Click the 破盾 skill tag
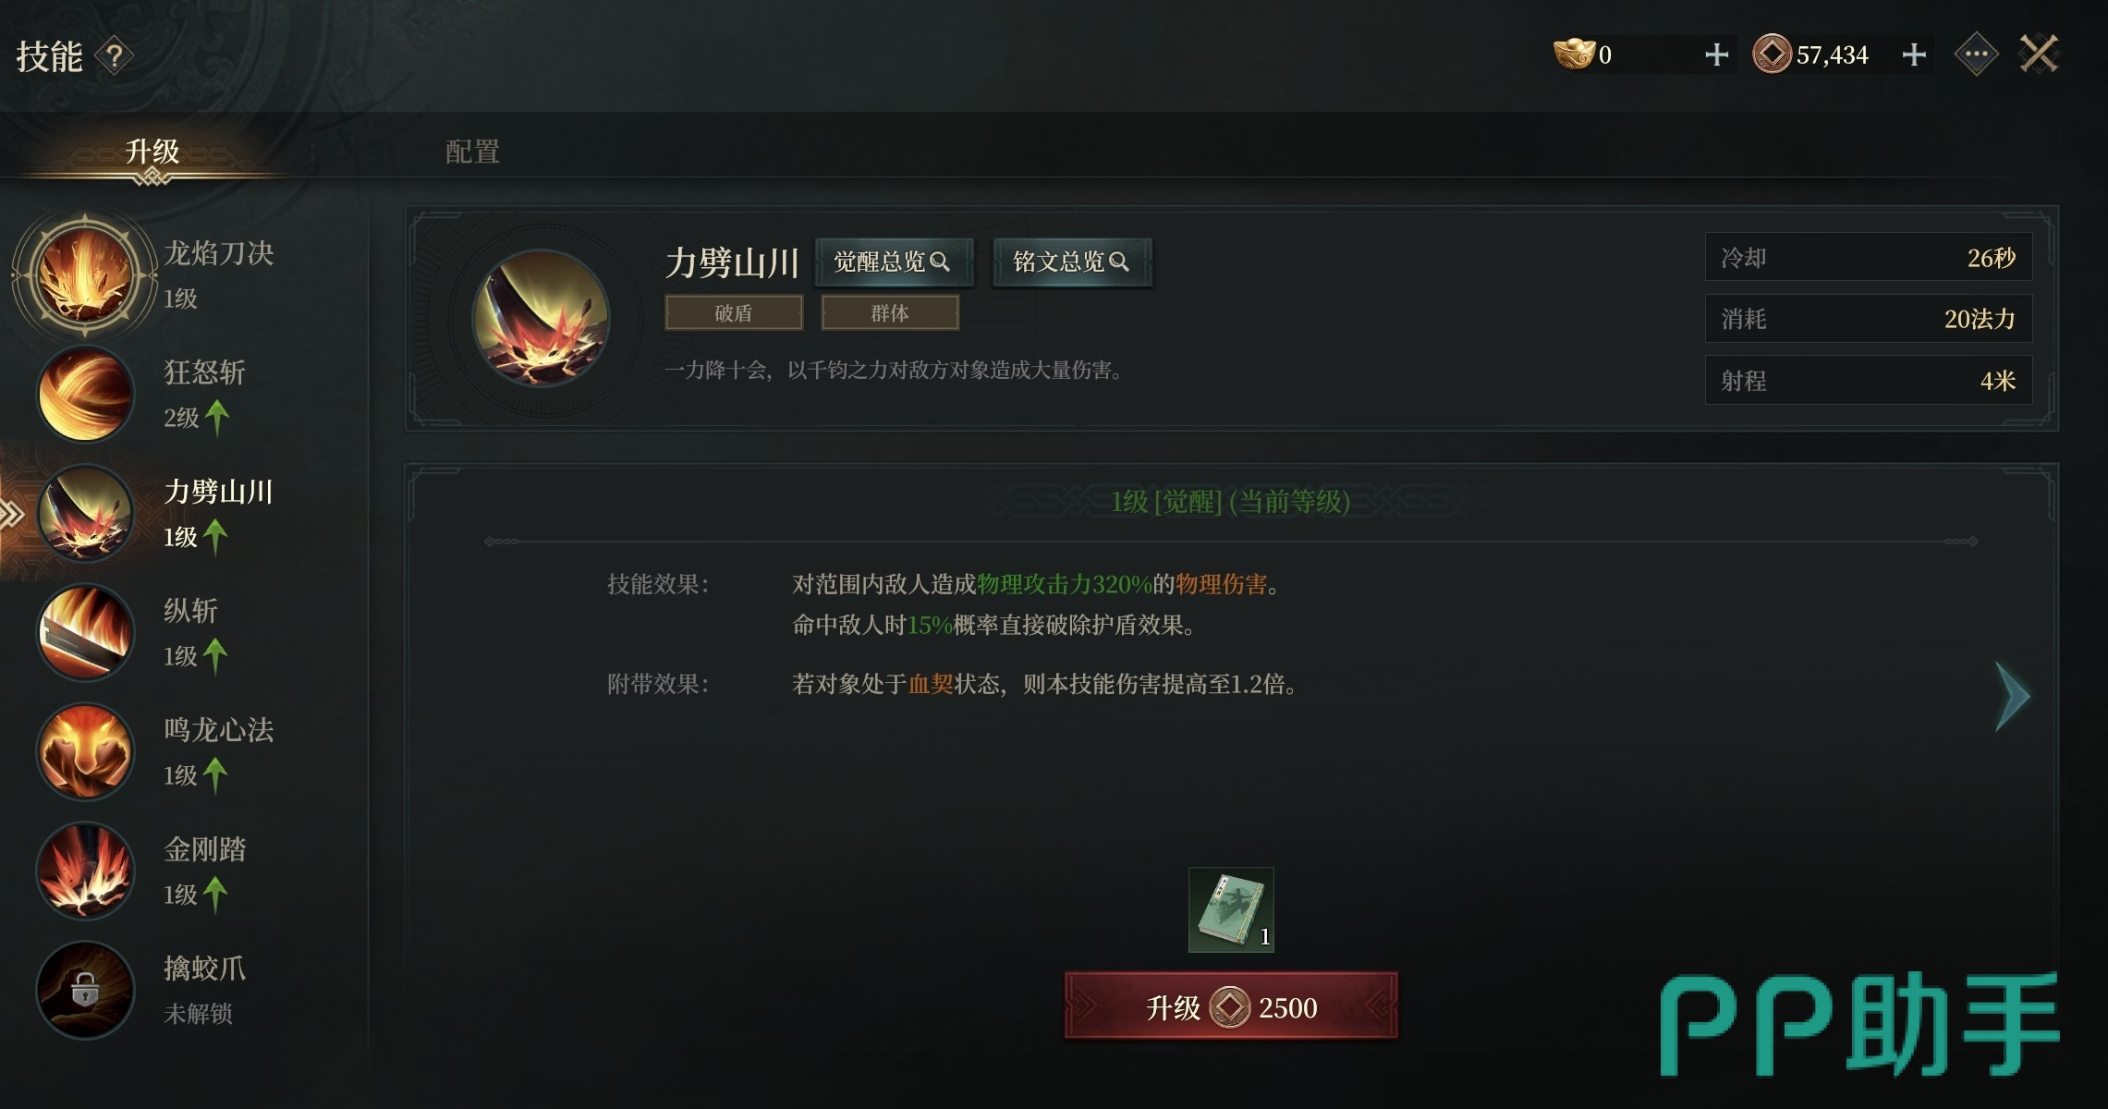 [x=734, y=313]
